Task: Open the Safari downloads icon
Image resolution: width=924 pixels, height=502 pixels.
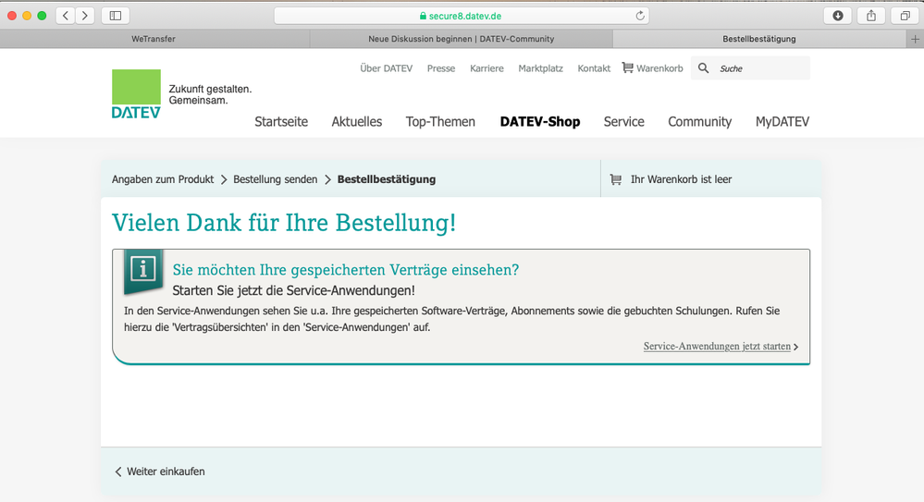Action: click(x=838, y=16)
